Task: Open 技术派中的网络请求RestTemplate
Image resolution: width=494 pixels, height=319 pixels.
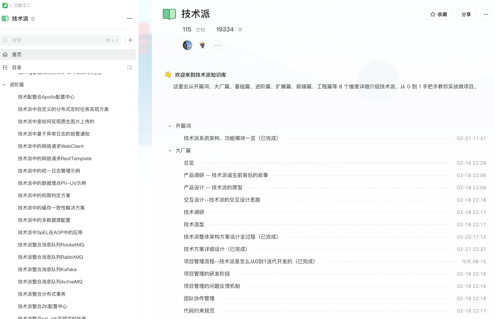Action: [55, 158]
